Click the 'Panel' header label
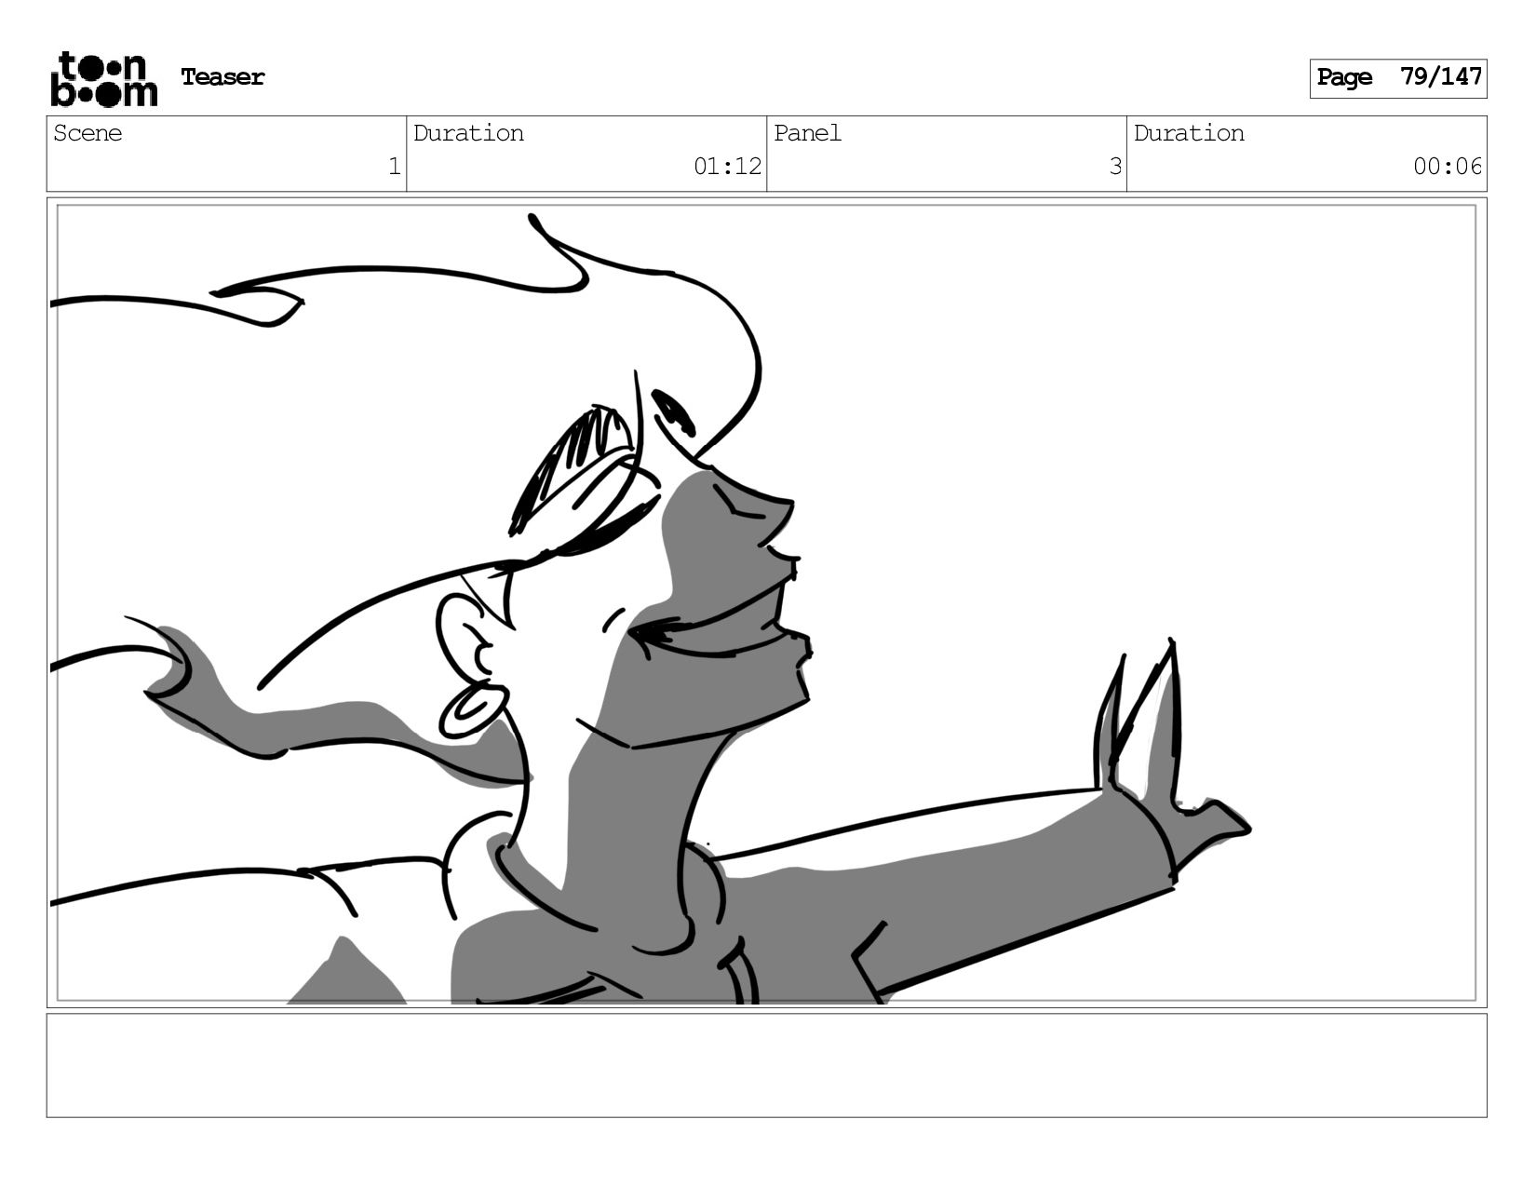The image size is (1536, 1187). point(807,133)
